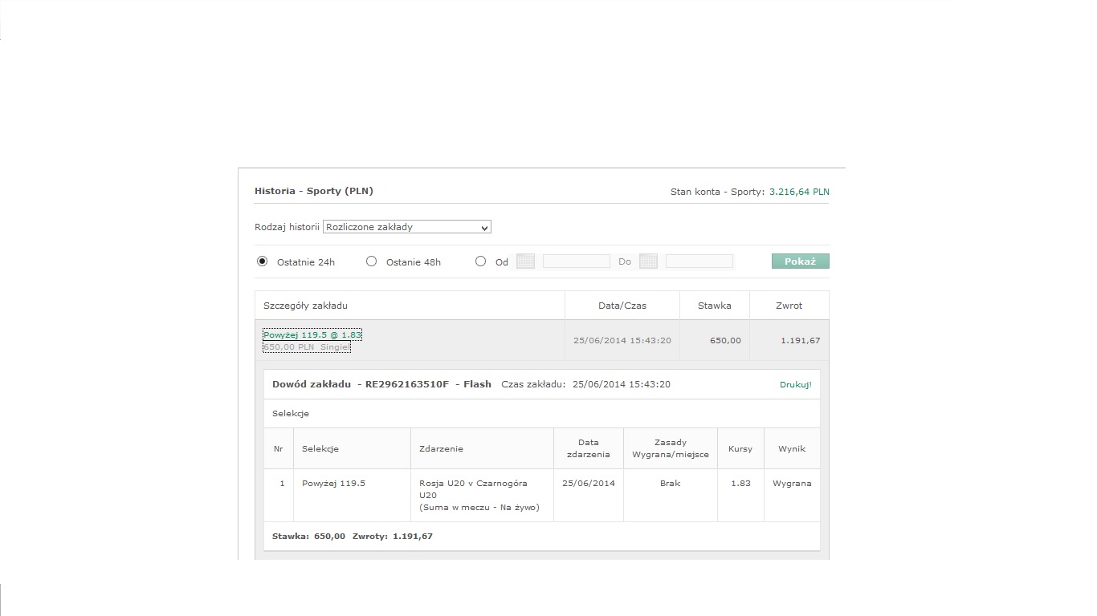This screenshot has height=616, width=1097.
Task: Click the Drukuj! print link
Action: (x=796, y=385)
